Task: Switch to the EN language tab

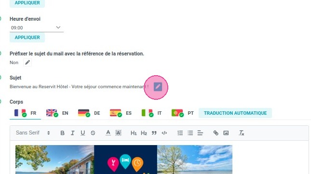Action: click(x=57, y=113)
